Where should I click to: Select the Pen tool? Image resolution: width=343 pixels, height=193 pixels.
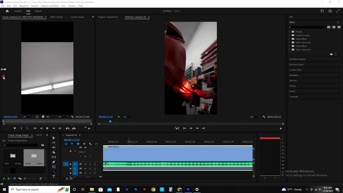[x=54, y=162]
